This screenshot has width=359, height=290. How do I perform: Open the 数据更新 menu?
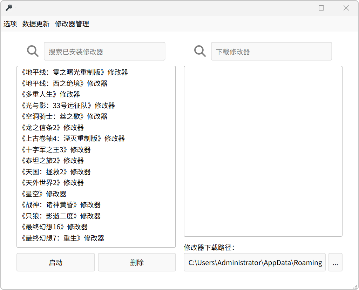pyautogui.click(x=36, y=23)
